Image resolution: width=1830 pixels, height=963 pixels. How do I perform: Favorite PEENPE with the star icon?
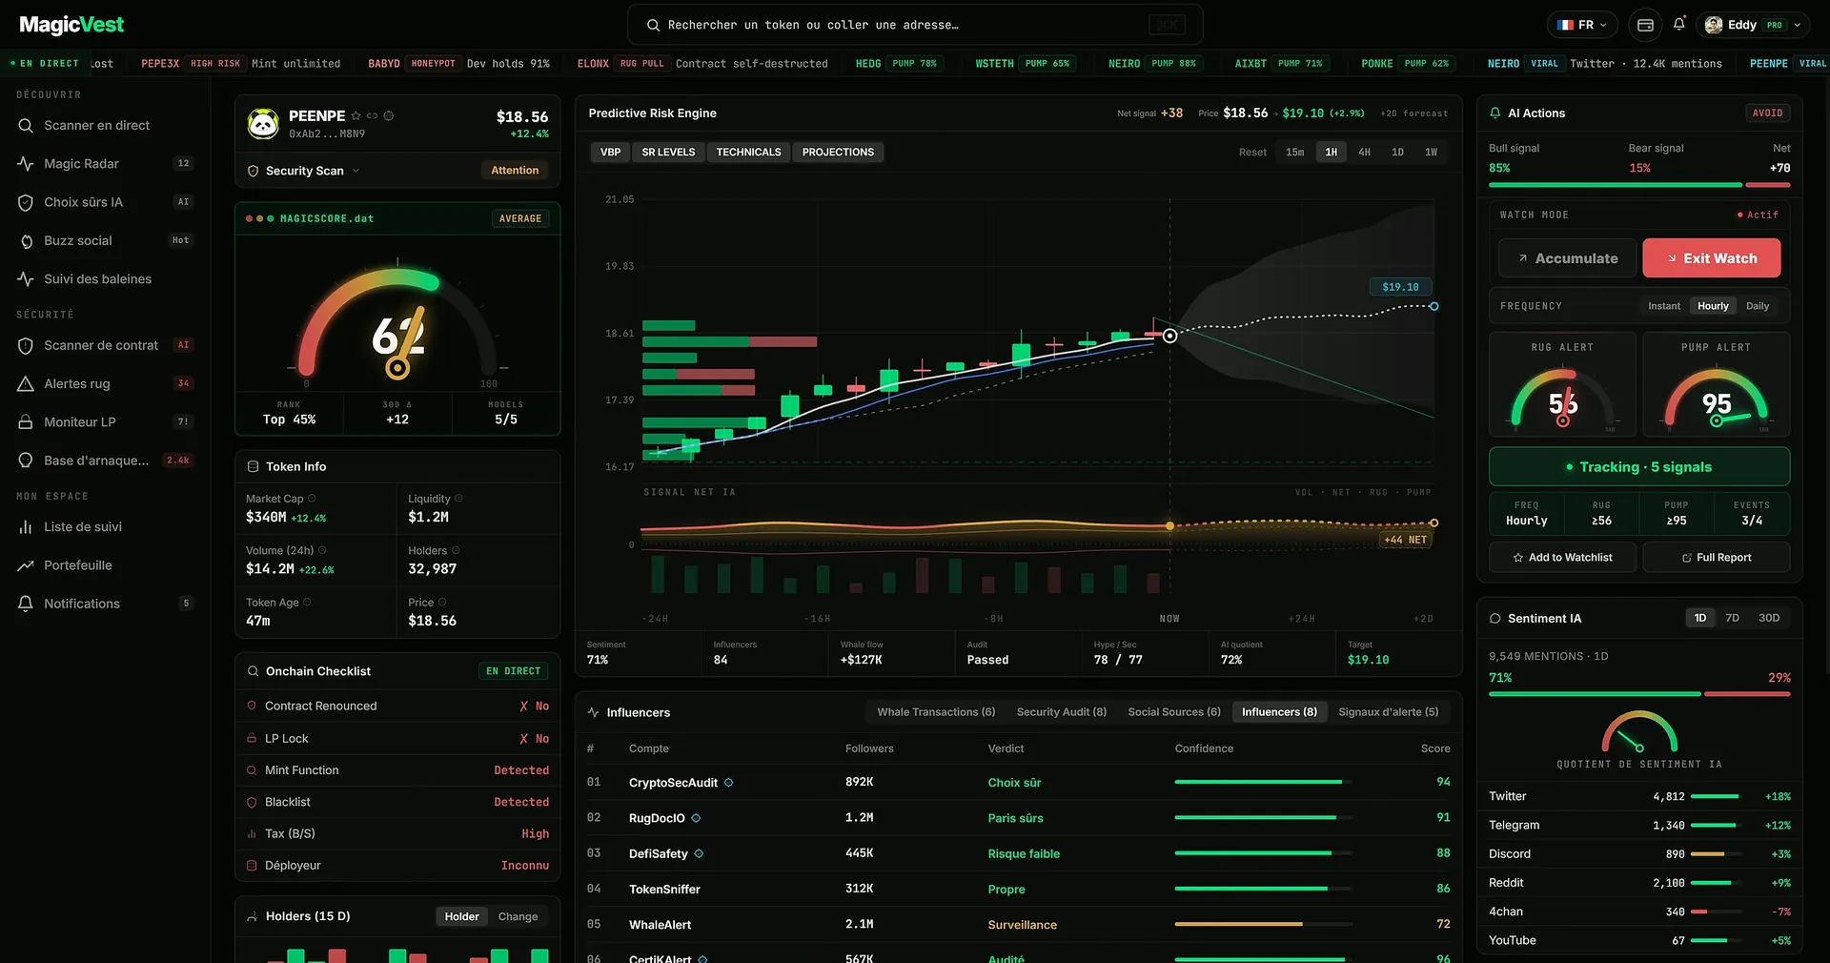(x=356, y=116)
